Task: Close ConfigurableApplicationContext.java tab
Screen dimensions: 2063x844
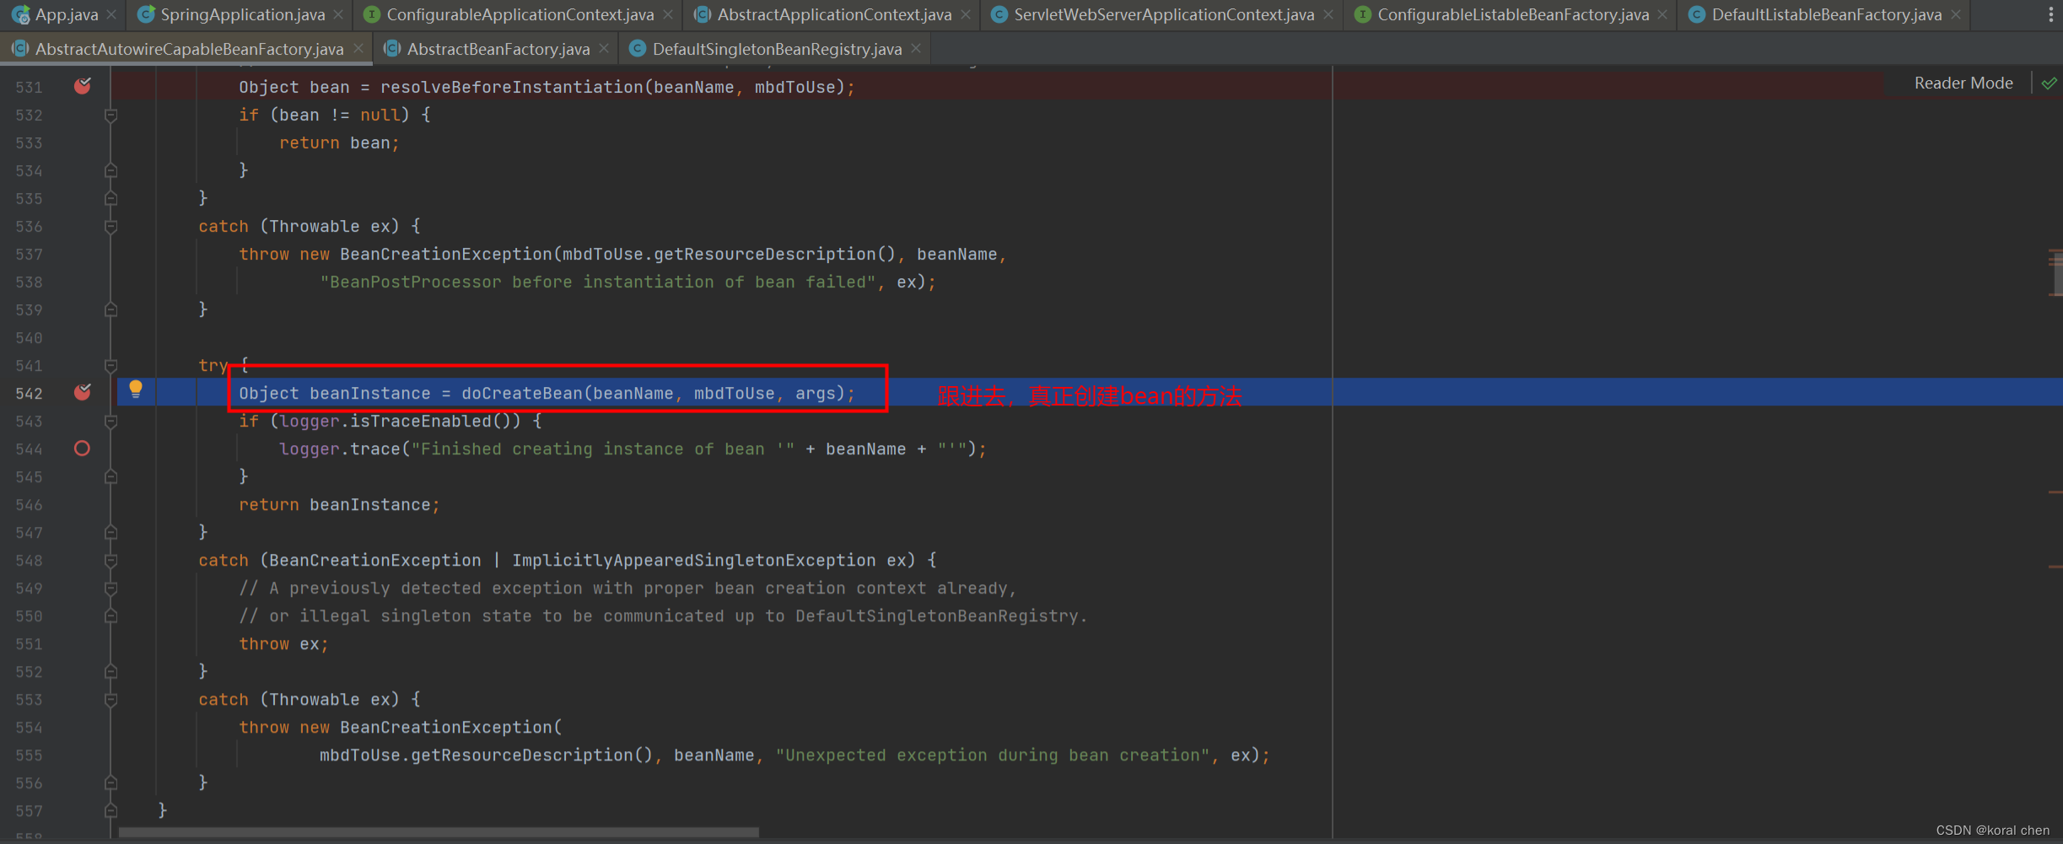Action: coord(668,14)
